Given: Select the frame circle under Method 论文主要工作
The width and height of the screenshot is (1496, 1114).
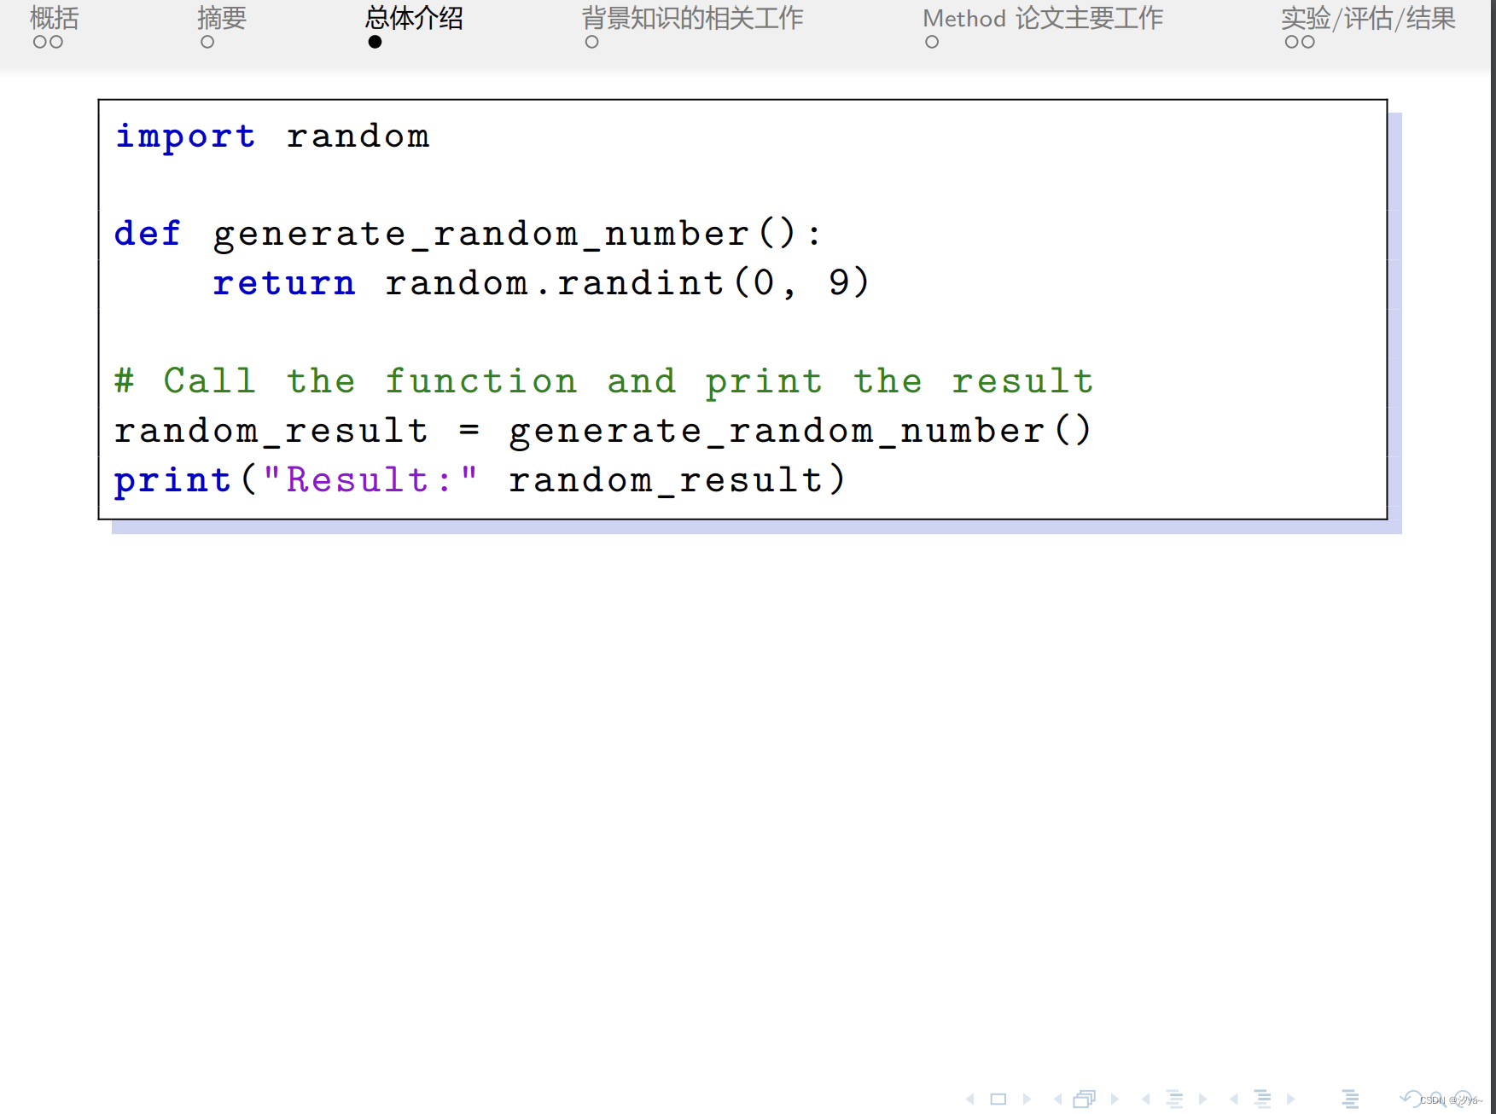Looking at the screenshot, I should point(932,42).
